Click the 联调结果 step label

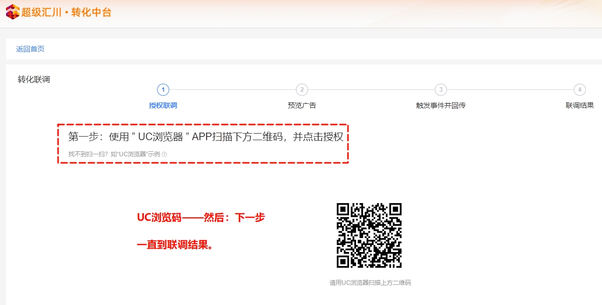(580, 105)
